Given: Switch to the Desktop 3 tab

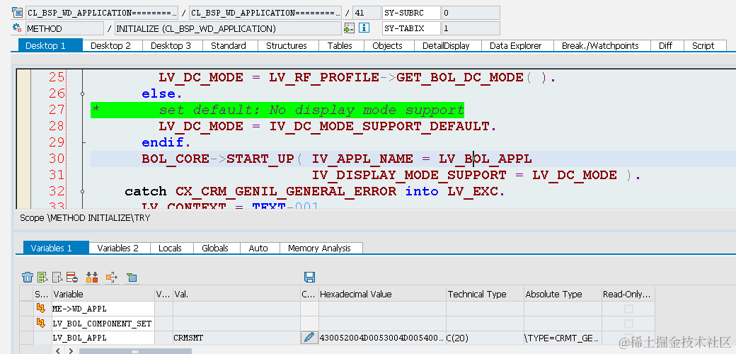Looking at the screenshot, I should [x=171, y=45].
